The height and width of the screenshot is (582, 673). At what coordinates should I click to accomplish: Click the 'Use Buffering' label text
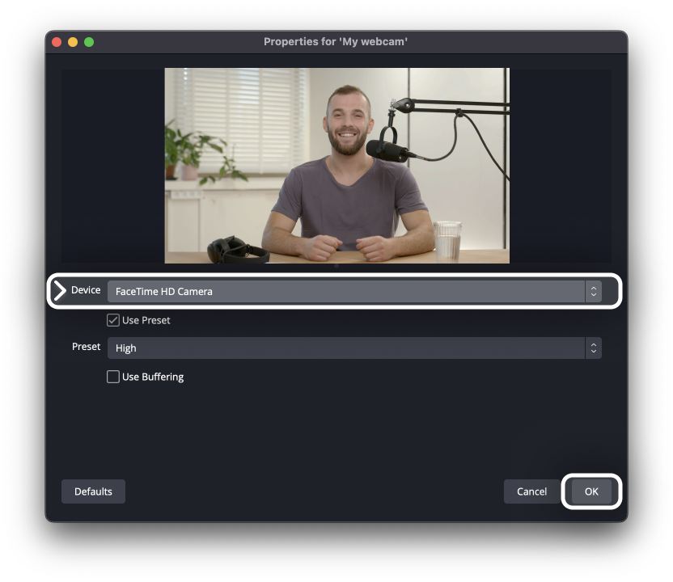coord(153,377)
